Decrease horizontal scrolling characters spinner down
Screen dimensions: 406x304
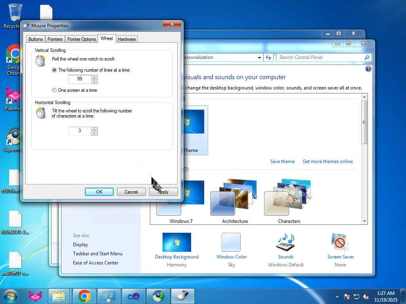click(x=94, y=133)
